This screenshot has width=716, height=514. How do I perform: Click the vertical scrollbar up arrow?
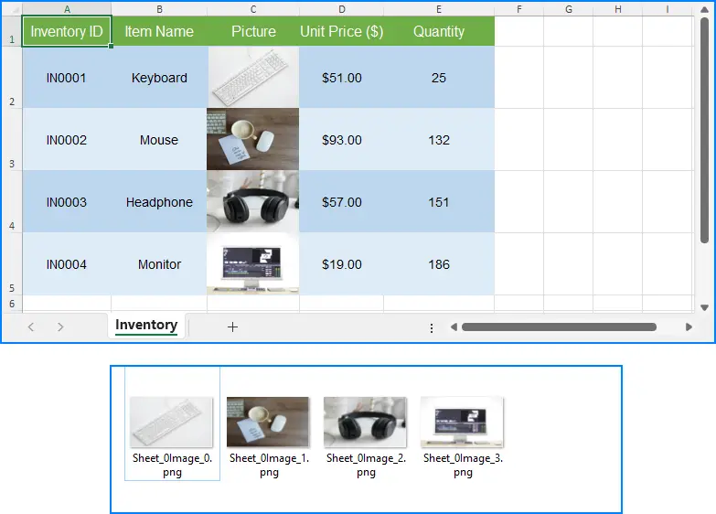click(705, 9)
